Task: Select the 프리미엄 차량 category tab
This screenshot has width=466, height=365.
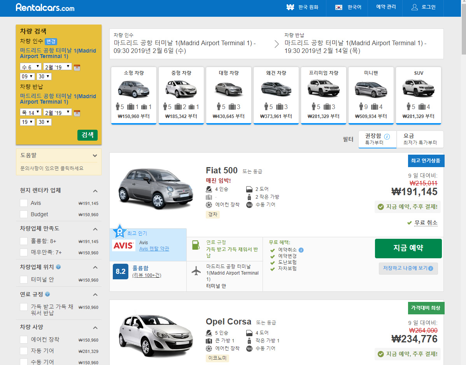Action: [324, 95]
